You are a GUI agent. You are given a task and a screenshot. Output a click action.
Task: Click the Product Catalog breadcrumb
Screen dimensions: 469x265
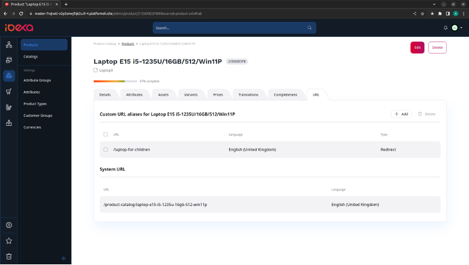point(105,43)
